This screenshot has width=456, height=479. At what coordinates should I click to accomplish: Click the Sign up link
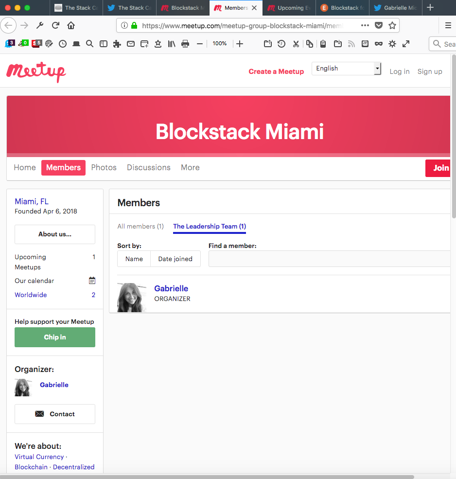point(430,71)
